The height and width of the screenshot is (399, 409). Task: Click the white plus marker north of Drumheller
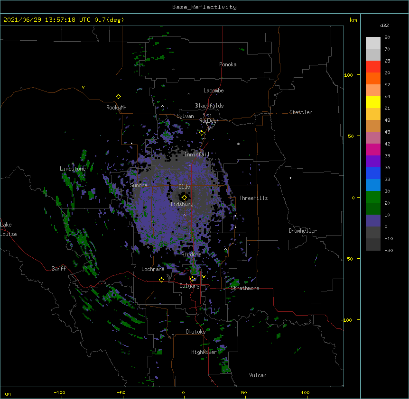[x=290, y=178]
